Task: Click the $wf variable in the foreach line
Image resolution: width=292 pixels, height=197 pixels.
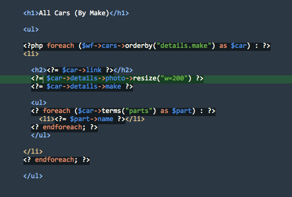Action: (88, 46)
